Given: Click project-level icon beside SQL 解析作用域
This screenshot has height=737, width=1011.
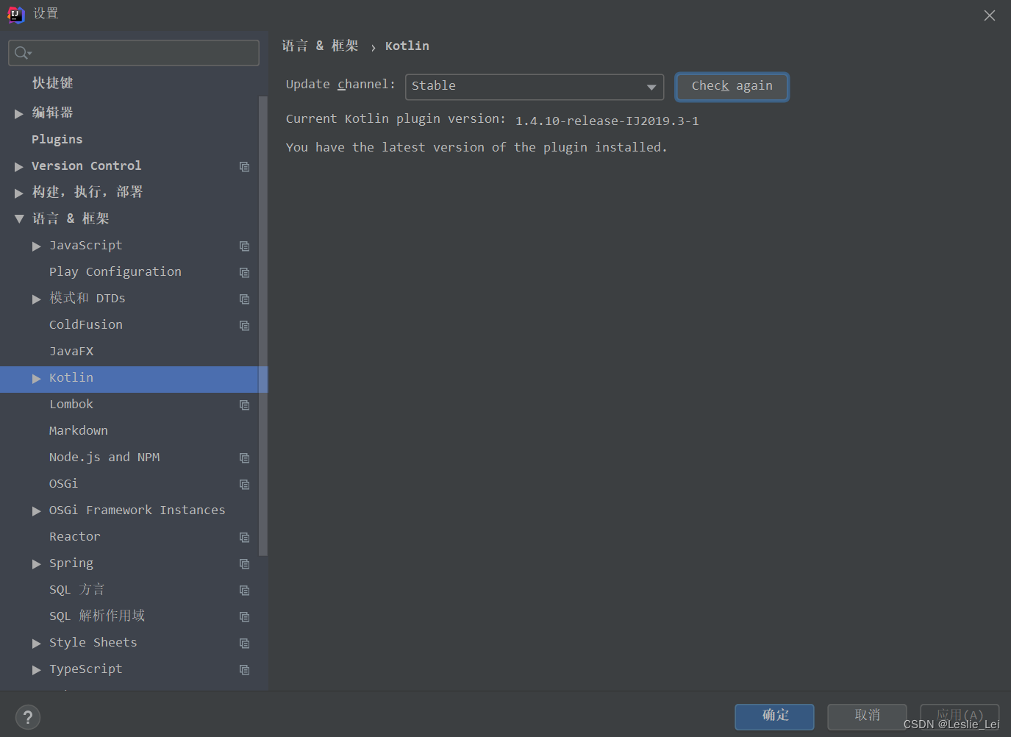Looking at the screenshot, I should [x=245, y=617].
